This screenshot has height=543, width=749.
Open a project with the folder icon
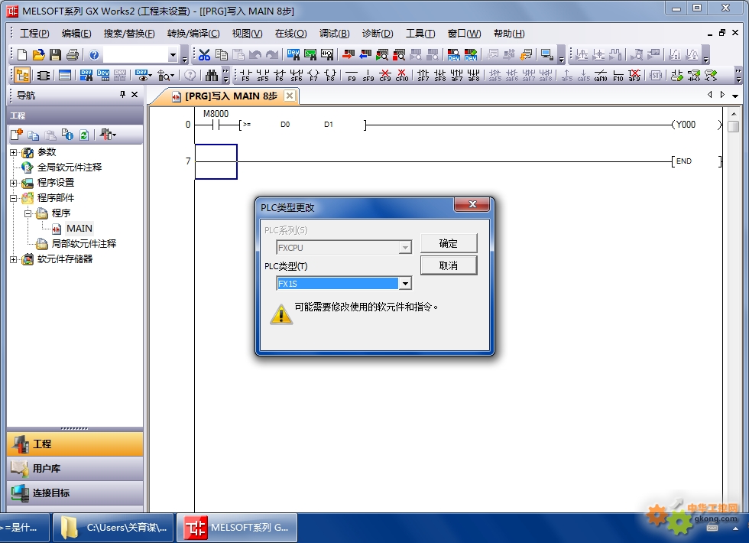tap(39, 55)
